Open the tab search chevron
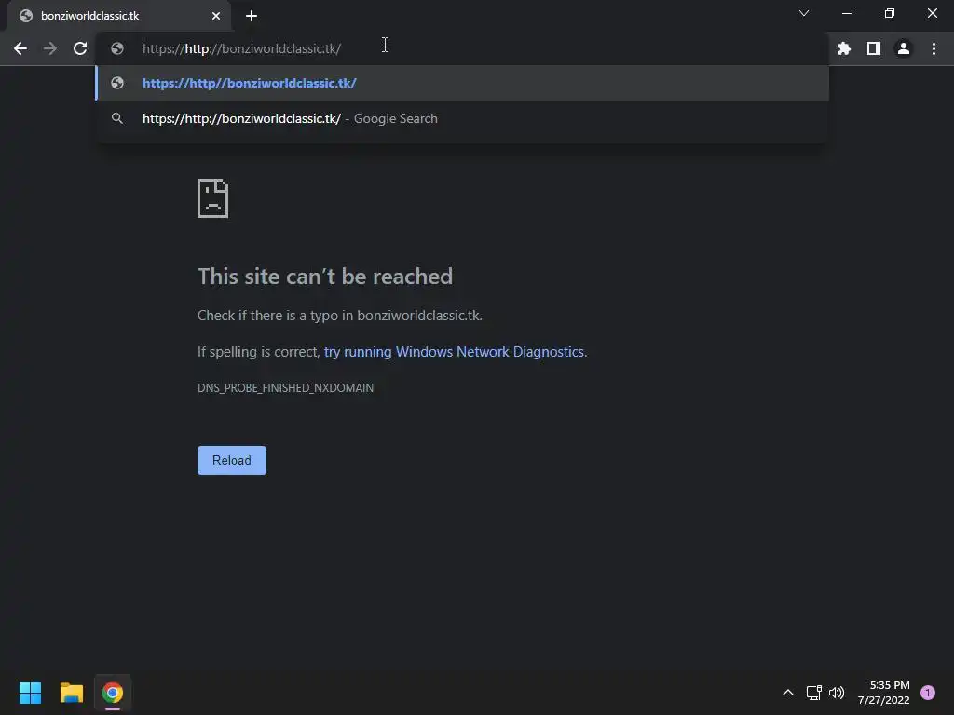954x715 pixels. (x=804, y=13)
